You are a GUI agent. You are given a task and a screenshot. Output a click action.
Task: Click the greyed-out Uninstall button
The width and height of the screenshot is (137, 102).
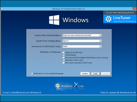(106, 74)
